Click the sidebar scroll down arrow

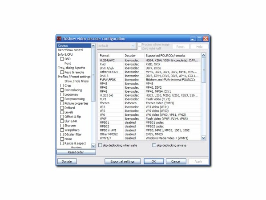pyautogui.click(x=93, y=146)
